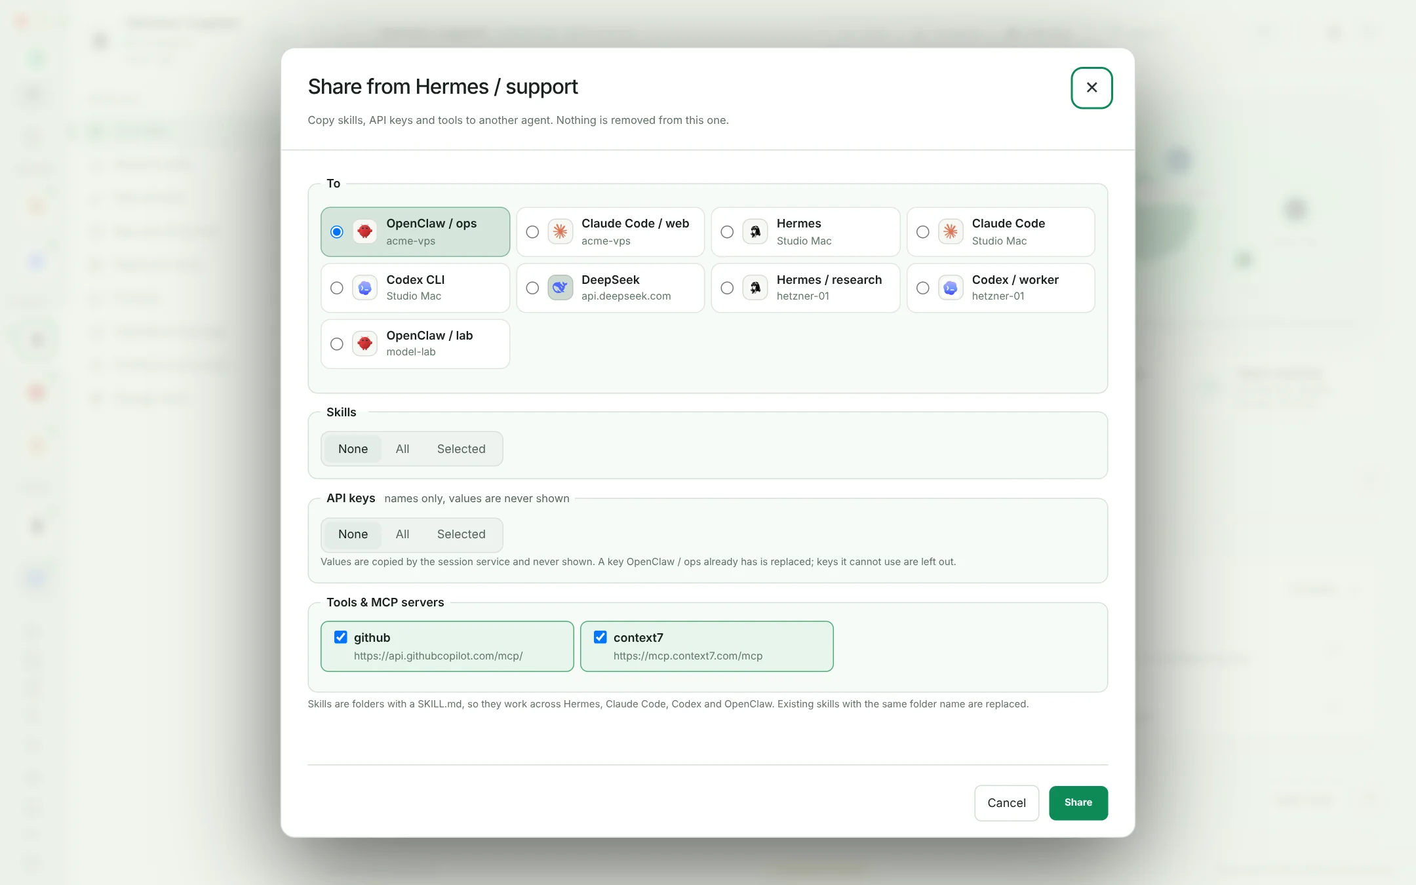Set API keys to Selected
Image resolution: width=1416 pixels, height=885 pixels.
click(x=462, y=534)
